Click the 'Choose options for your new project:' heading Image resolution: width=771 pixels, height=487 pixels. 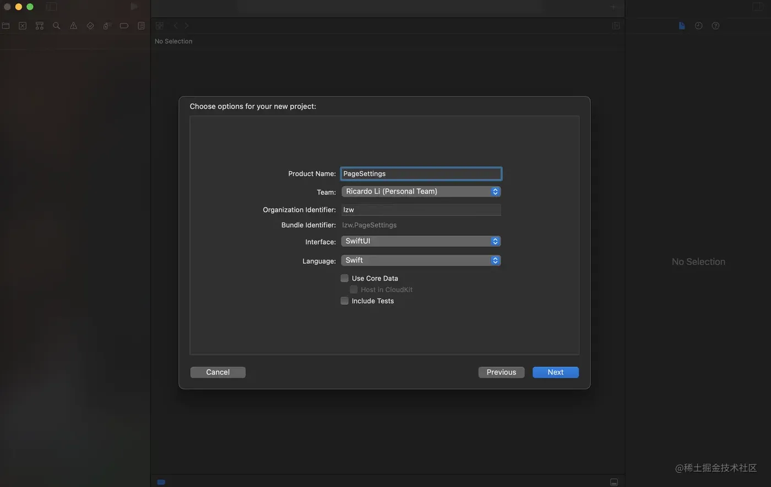click(x=253, y=106)
